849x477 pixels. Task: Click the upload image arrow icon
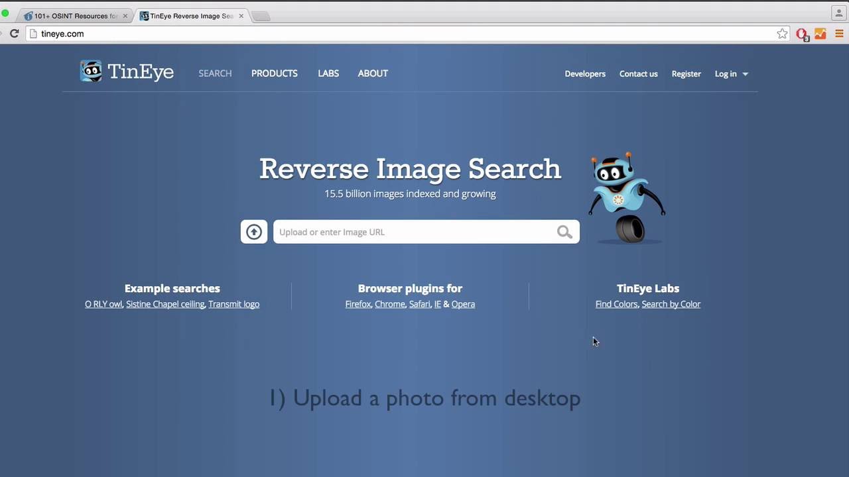tap(254, 232)
